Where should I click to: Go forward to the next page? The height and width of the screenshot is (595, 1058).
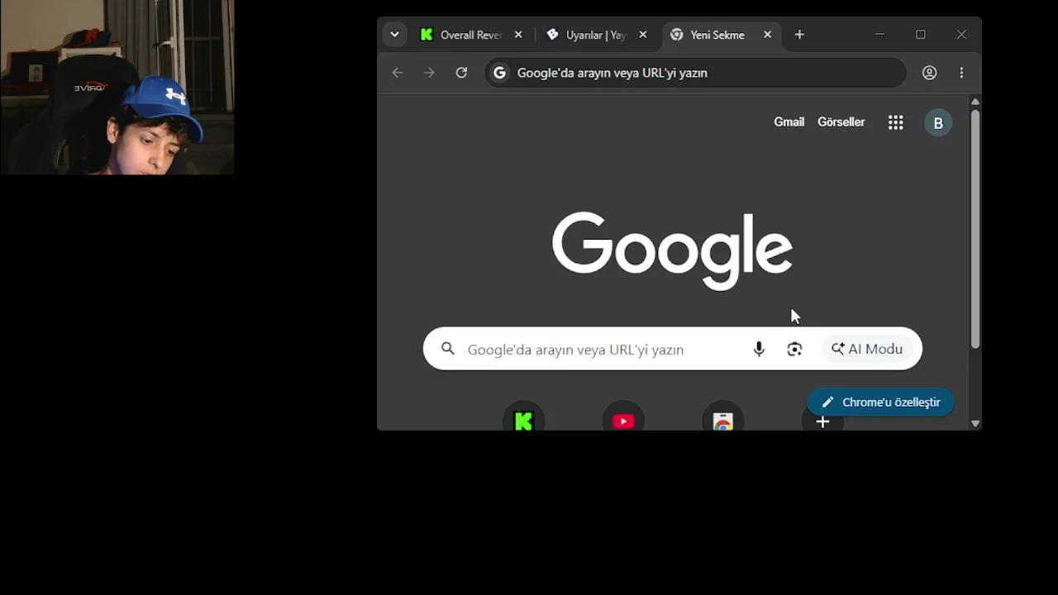point(429,73)
